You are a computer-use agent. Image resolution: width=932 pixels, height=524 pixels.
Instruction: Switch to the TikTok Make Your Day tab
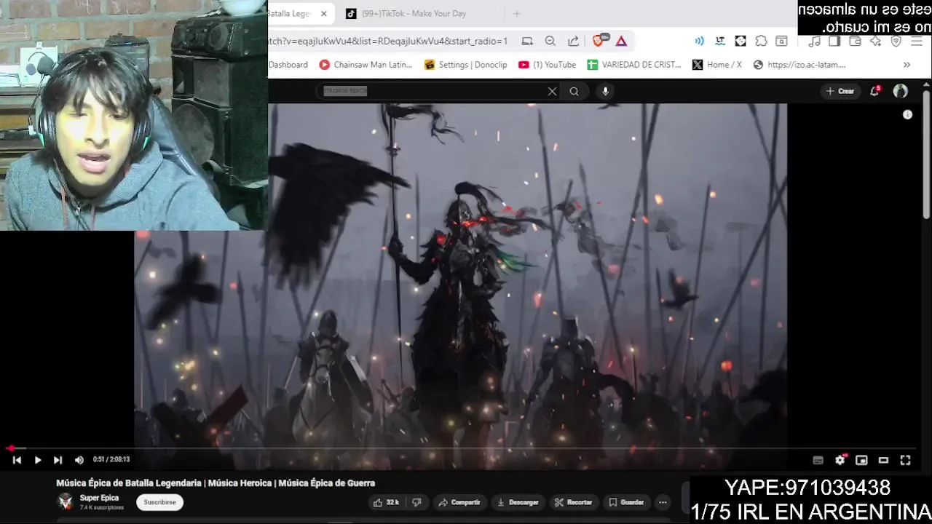[x=414, y=14]
